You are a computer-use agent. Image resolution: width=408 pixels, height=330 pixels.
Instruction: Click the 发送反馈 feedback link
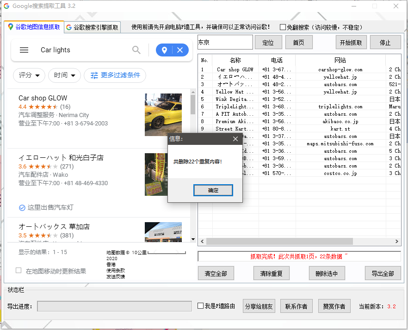(x=116, y=276)
